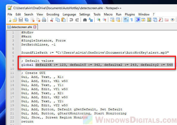
Task: Click the 'Gui, Add, Edit, vY2 w50' line
Action: 45,105
